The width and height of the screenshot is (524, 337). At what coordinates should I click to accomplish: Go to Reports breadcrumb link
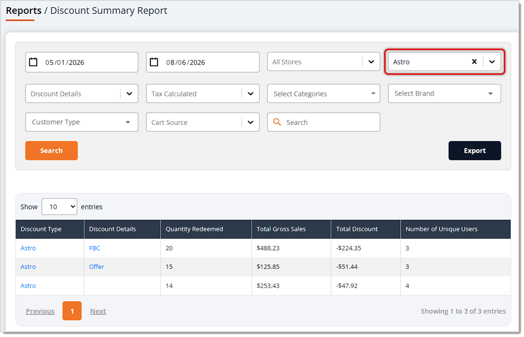coord(23,11)
